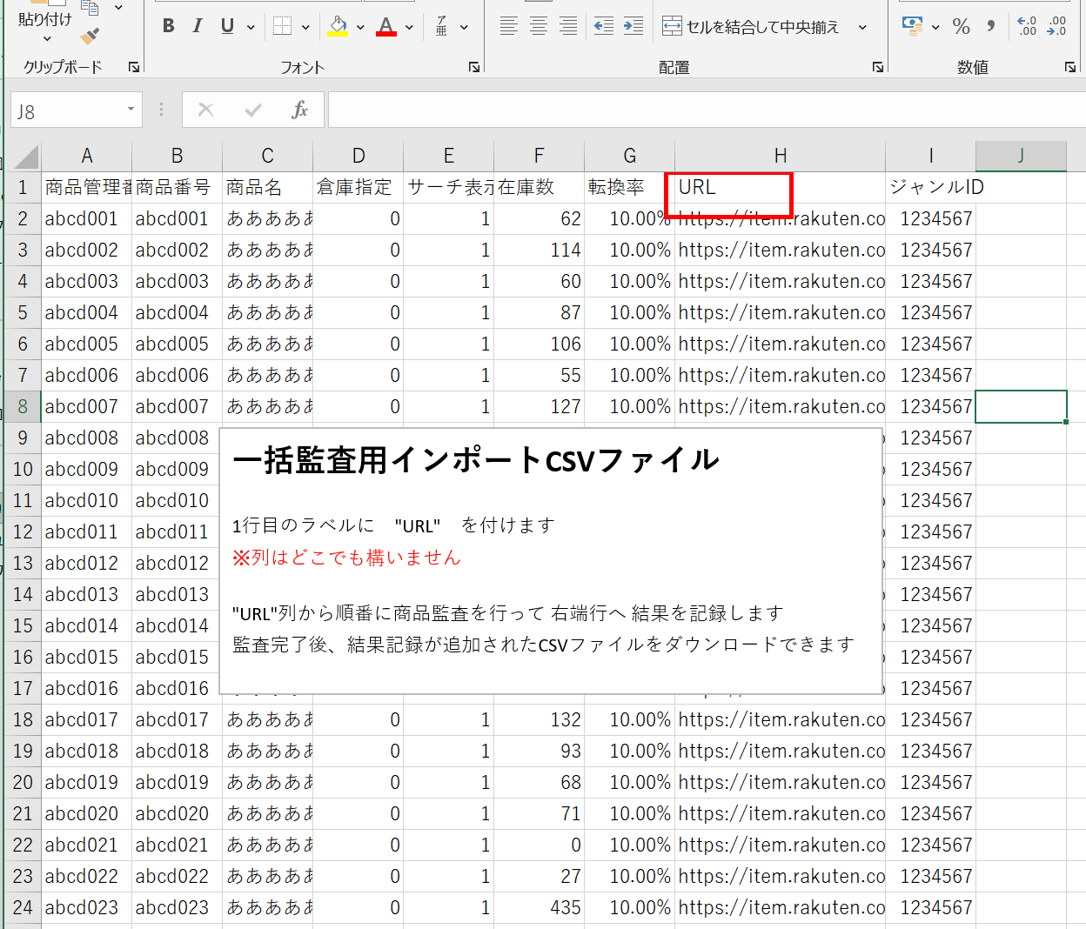Toggle bold formatting

click(169, 26)
